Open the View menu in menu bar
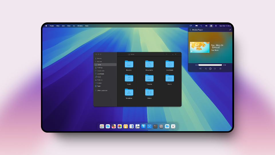The width and height of the screenshot is (275, 155). (x=69, y=26)
